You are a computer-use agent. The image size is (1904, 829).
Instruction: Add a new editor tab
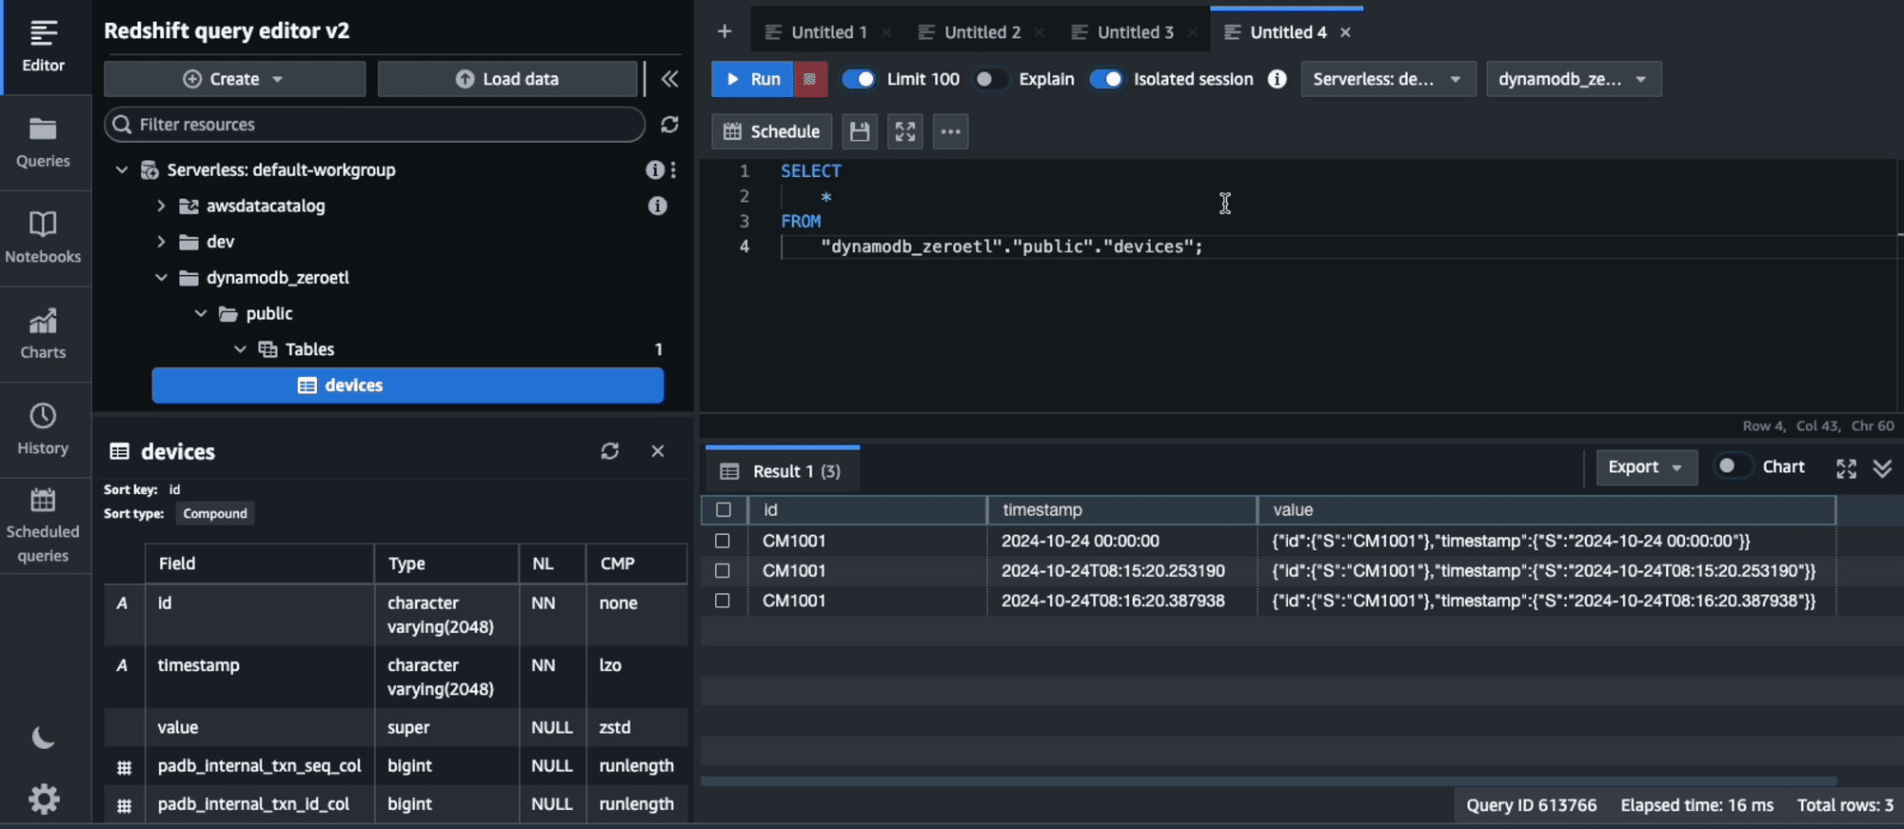(724, 31)
